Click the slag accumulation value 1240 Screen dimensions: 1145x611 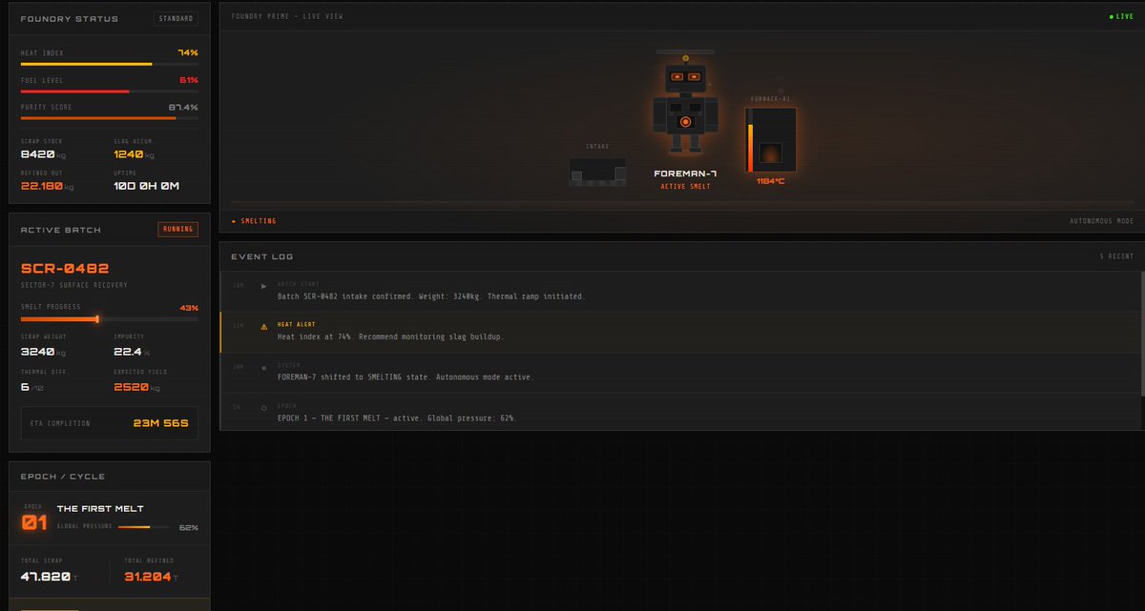click(x=128, y=154)
